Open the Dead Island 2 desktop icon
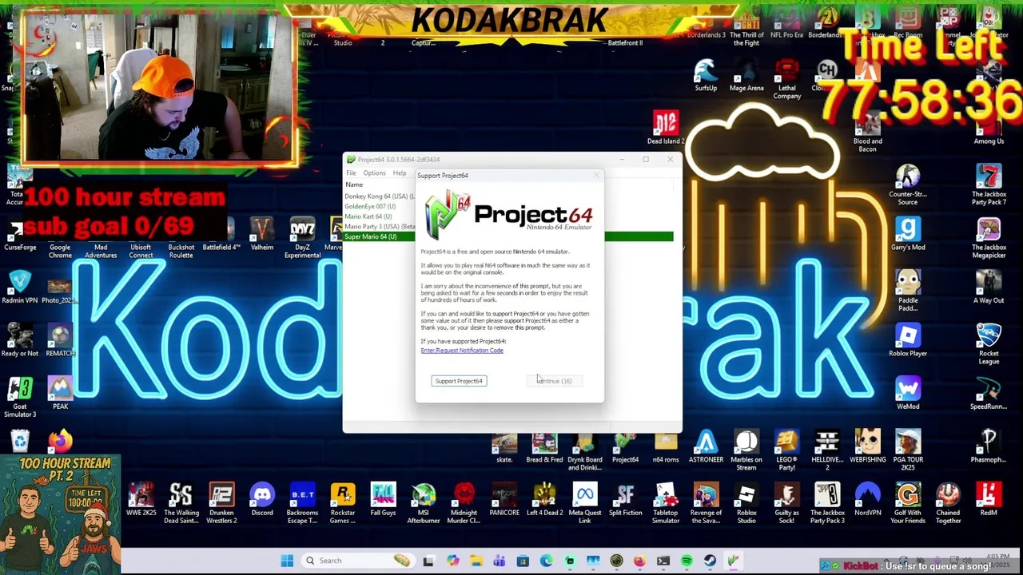Image resolution: width=1023 pixels, height=575 pixels. click(x=666, y=129)
